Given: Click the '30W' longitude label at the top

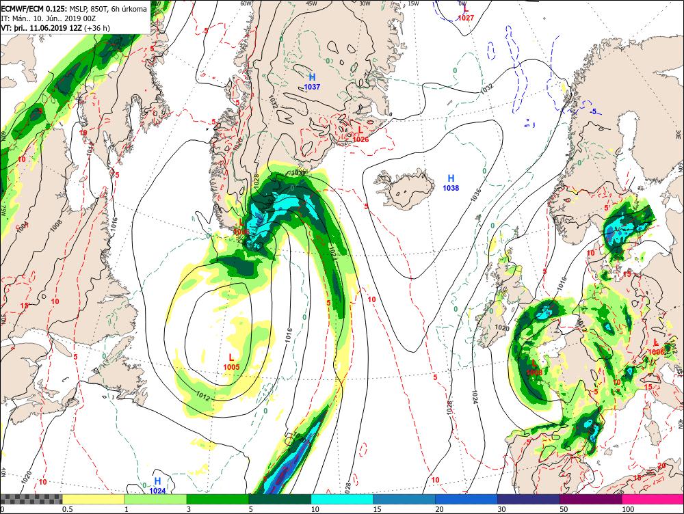Looking at the screenshot, I should pyautogui.click(x=365, y=3).
